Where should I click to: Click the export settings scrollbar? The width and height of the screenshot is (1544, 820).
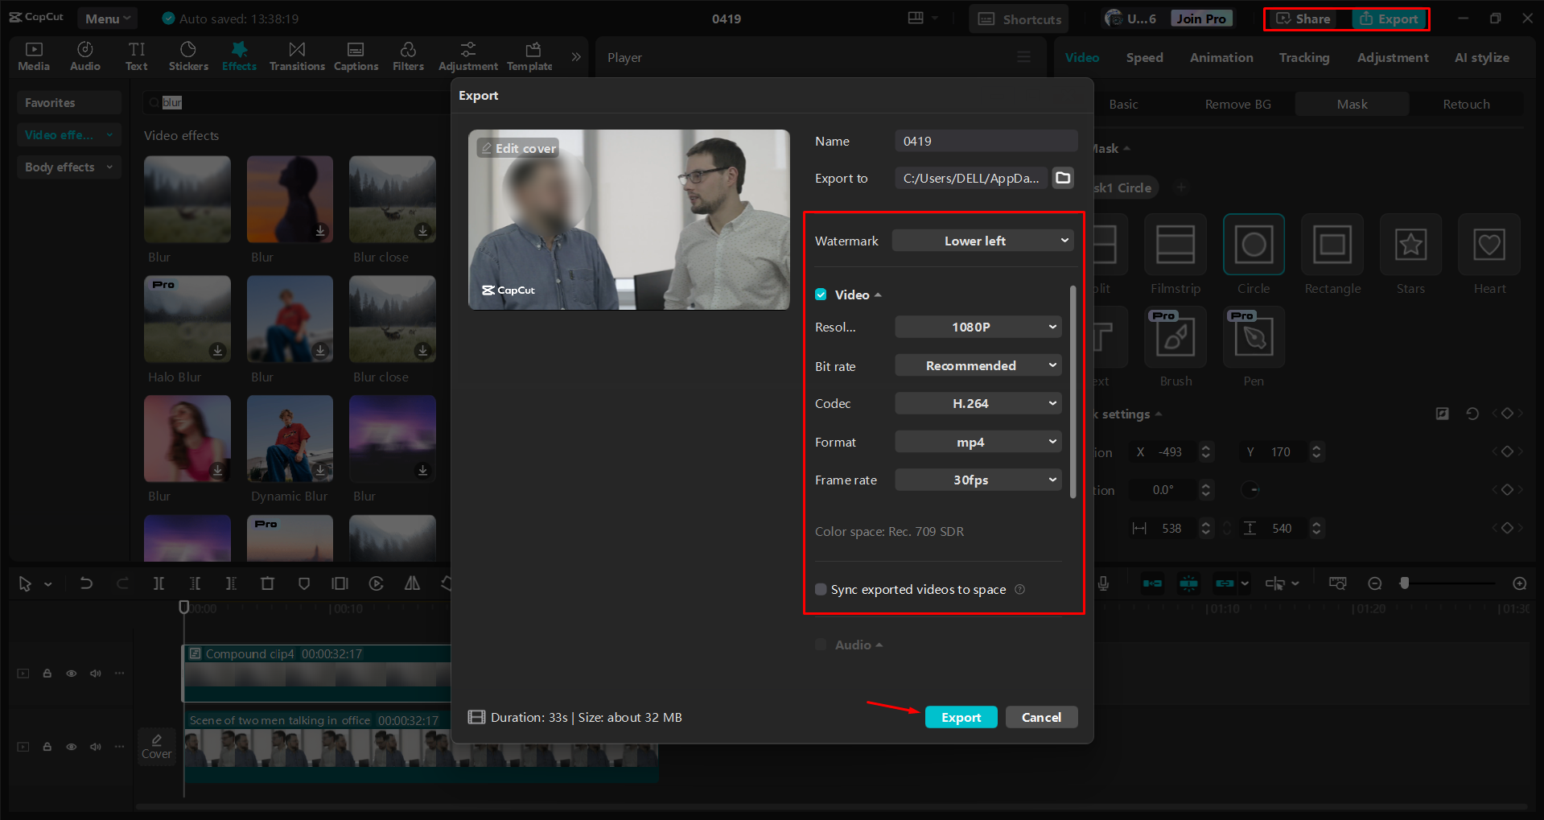pos(1073,392)
